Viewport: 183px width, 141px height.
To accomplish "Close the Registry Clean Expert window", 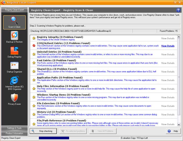I will (x=180, y=2).
